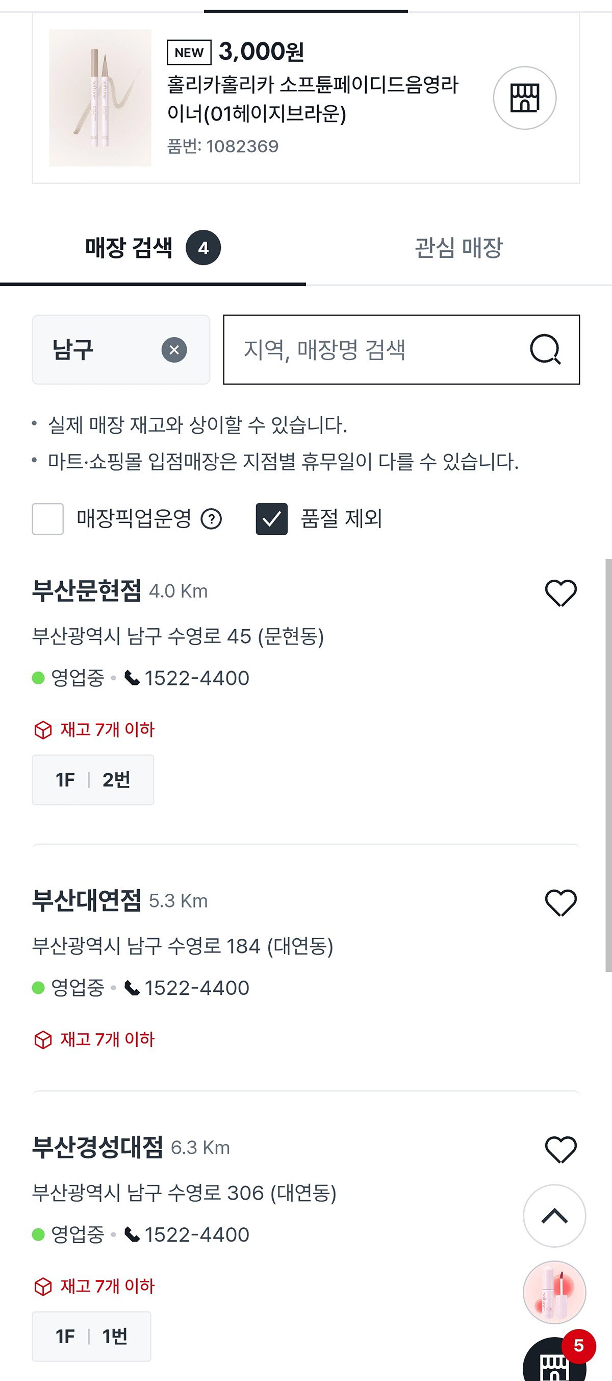Favorite the 부산대연점 store with heart
Image resolution: width=612 pixels, height=1381 pixels.
coord(560,903)
